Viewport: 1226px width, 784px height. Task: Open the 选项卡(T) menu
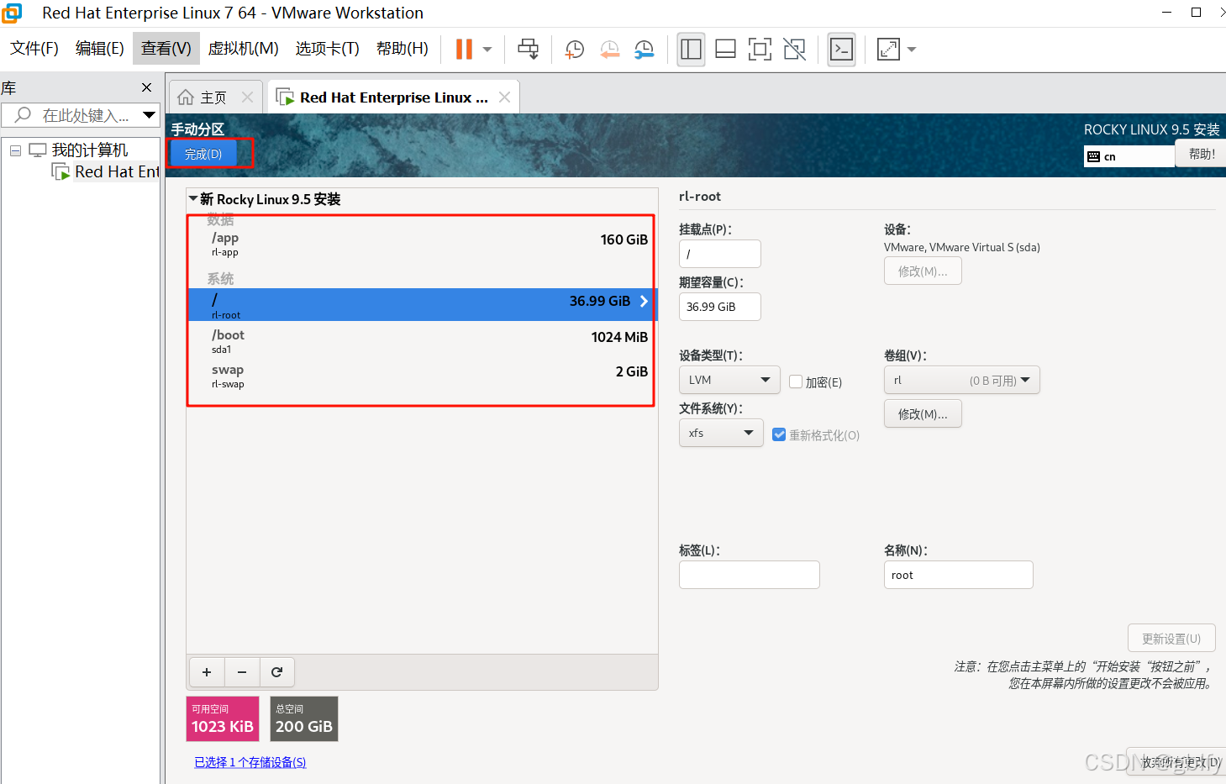coord(328,49)
